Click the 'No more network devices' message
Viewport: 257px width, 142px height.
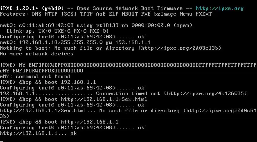(37, 54)
